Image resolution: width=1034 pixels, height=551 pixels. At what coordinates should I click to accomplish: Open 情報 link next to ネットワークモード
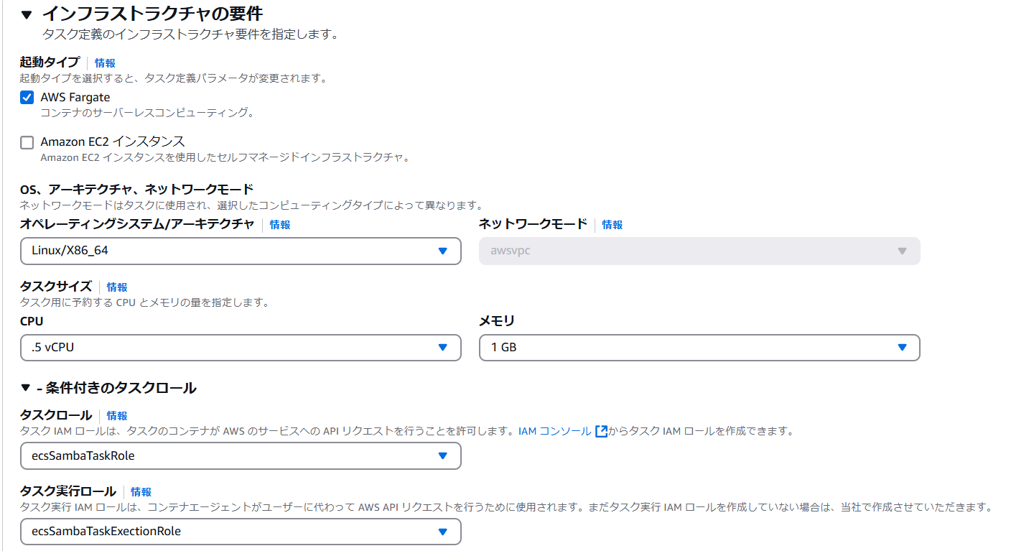pyautogui.click(x=613, y=225)
